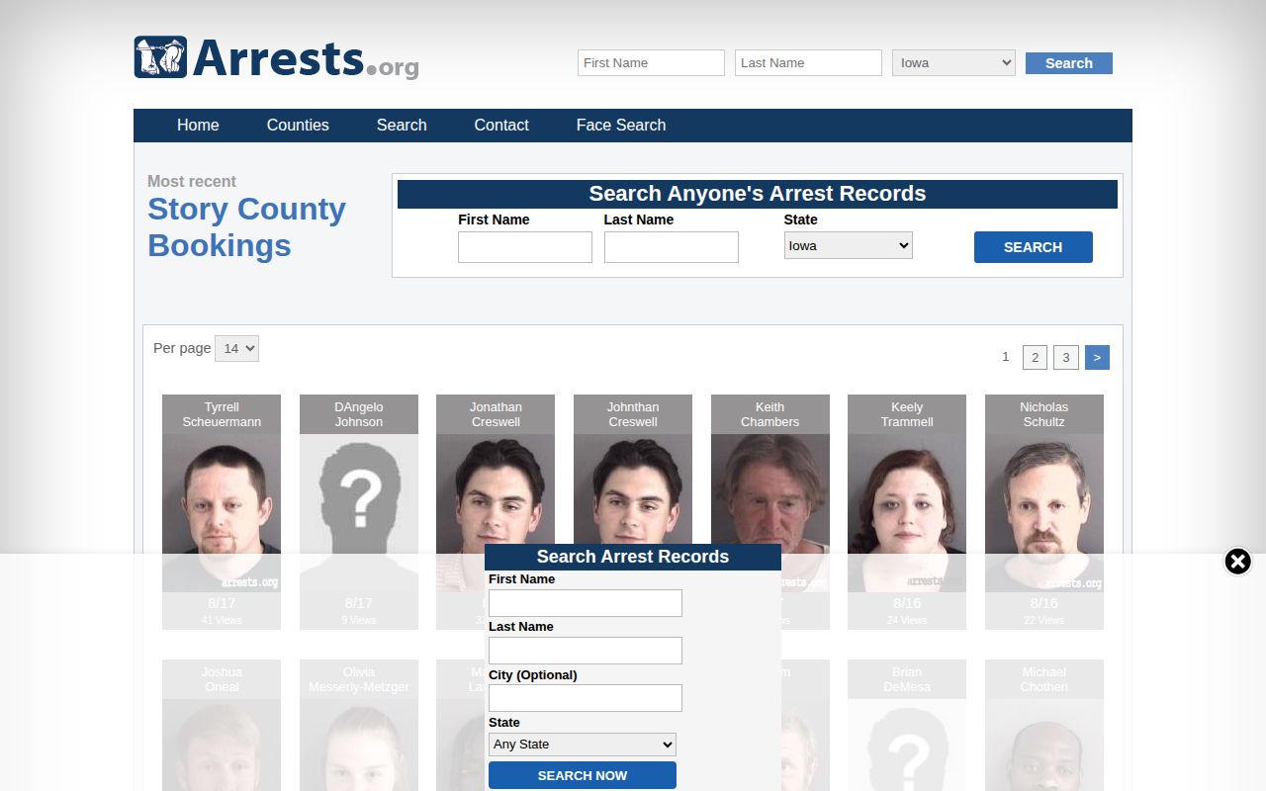Viewport: 1266px width, 791px height.
Task: Close the Search Arrest Records popup overlay
Action: [x=1237, y=562]
